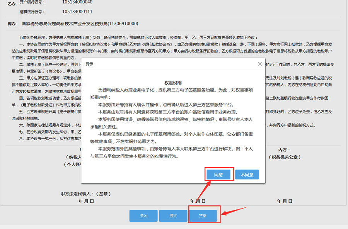Click the 年月日 date in the right column
Screen dimensions: 348x229
coord(284,201)
